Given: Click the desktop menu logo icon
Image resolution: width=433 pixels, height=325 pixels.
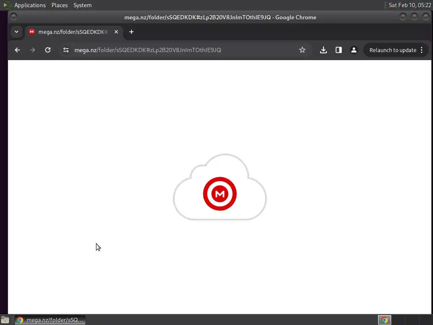Looking at the screenshot, I should click(x=7, y=5).
